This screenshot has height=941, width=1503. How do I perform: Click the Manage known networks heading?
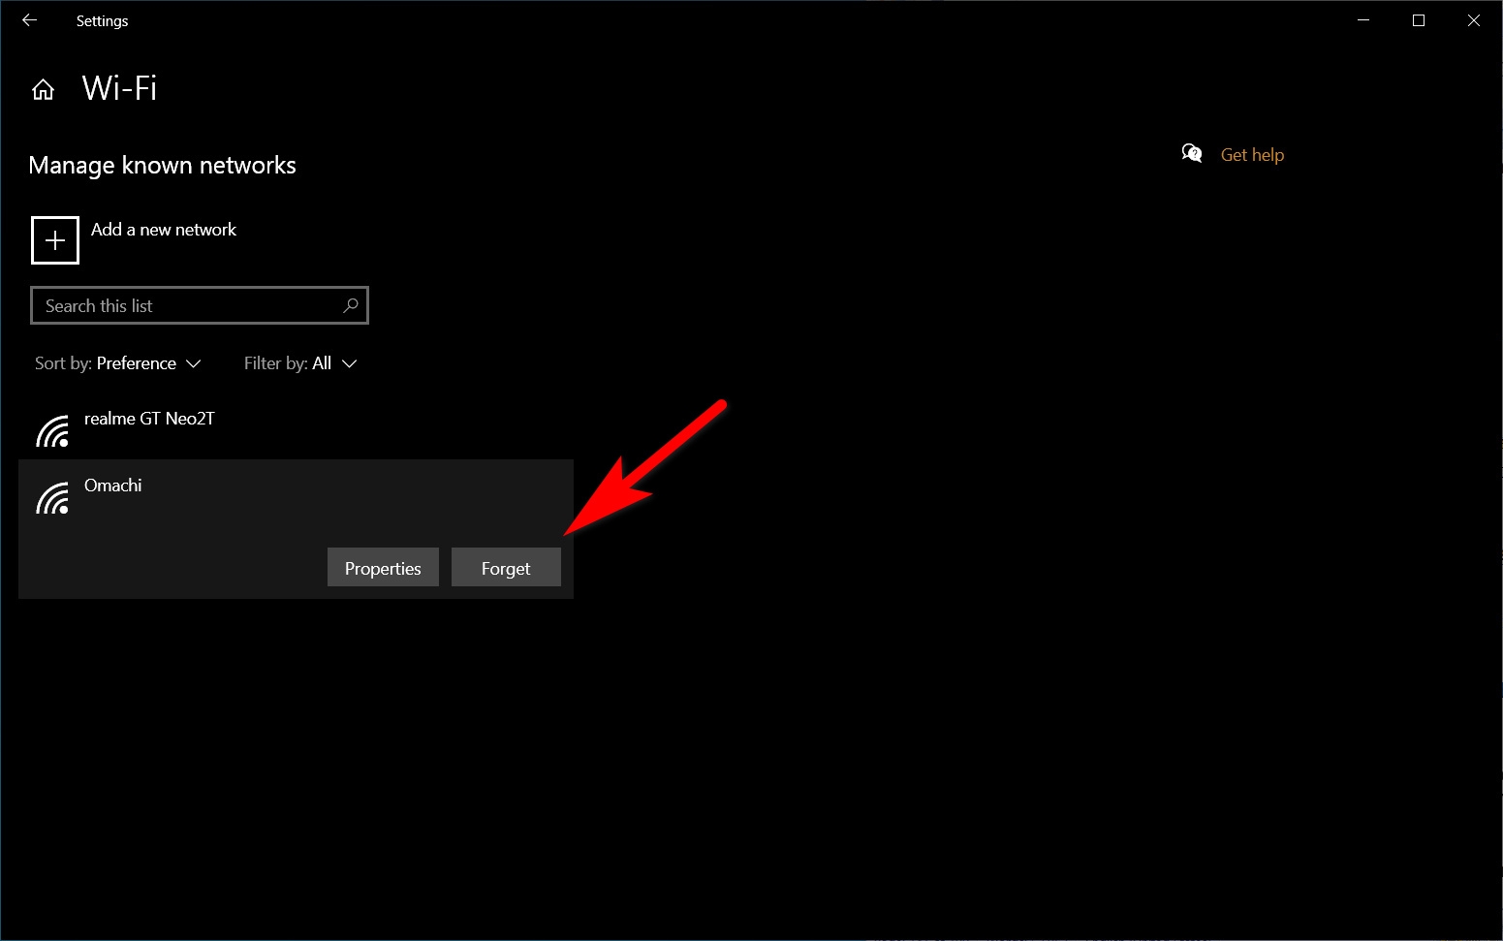(162, 165)
